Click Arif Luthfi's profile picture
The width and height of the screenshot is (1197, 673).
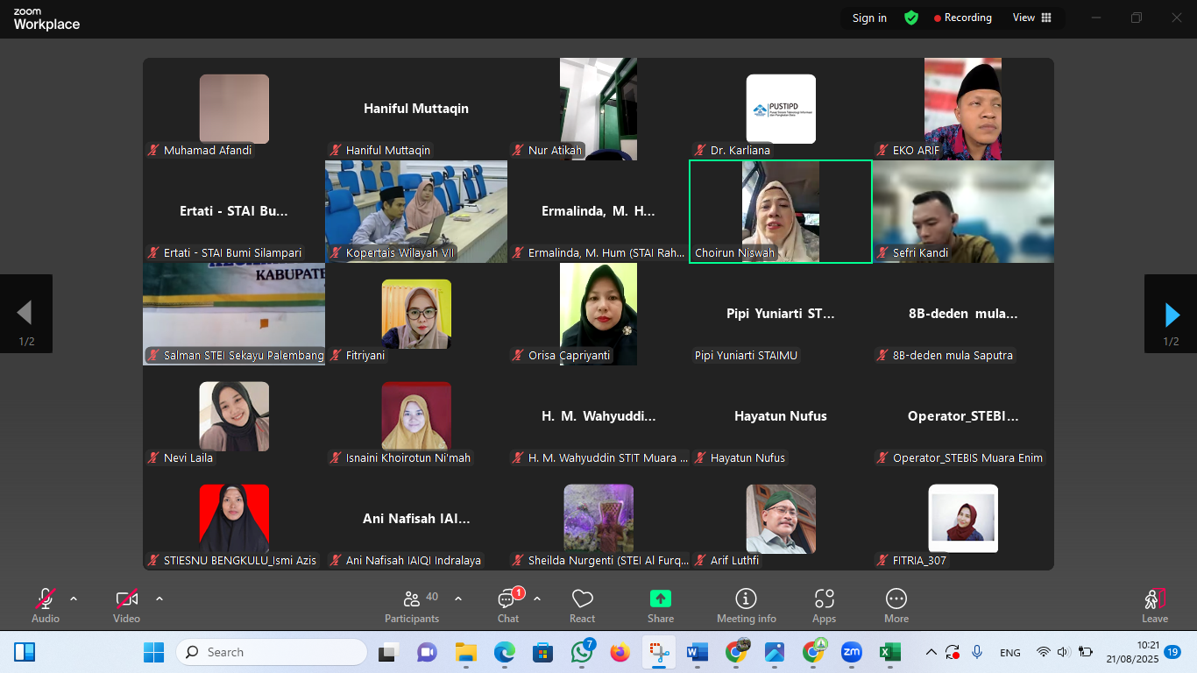781,519
